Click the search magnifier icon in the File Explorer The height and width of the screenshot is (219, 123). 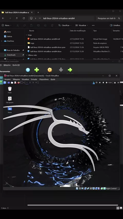[119, 18]
